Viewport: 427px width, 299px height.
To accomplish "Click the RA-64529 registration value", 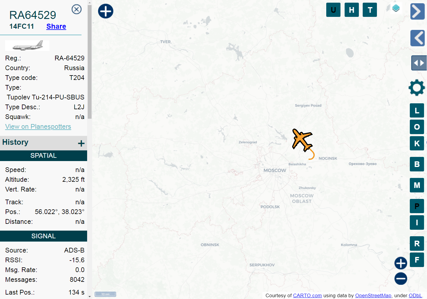I will pos(70,58).
